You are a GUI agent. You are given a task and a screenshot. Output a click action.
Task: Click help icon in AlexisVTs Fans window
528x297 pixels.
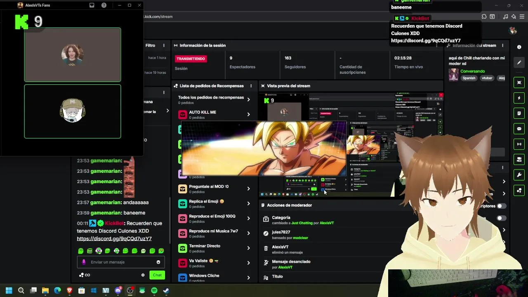[104, 5]
